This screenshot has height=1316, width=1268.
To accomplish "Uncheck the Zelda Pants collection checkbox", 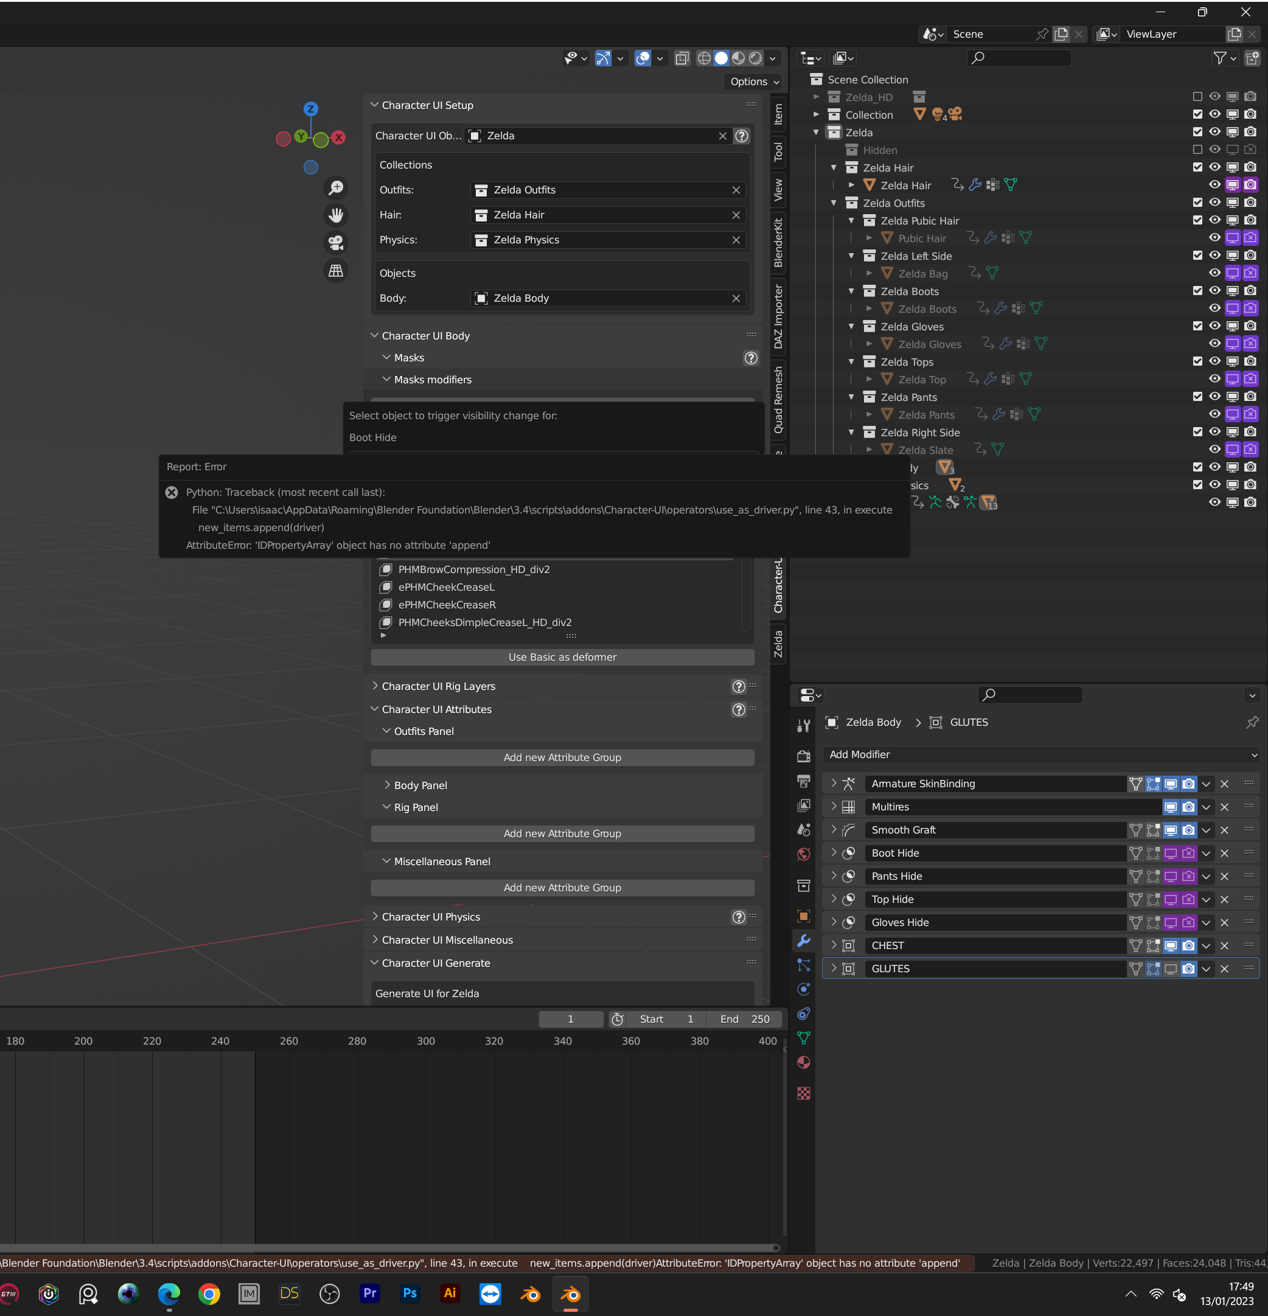I will 1198,397.
